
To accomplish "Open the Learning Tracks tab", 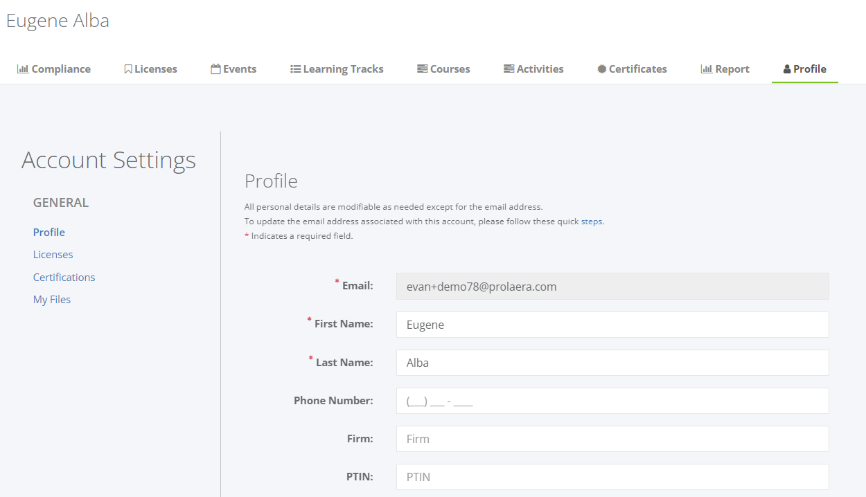I will [337, 69].
